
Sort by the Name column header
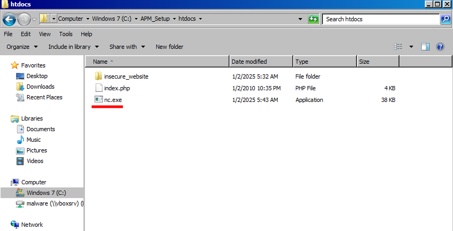158,62
